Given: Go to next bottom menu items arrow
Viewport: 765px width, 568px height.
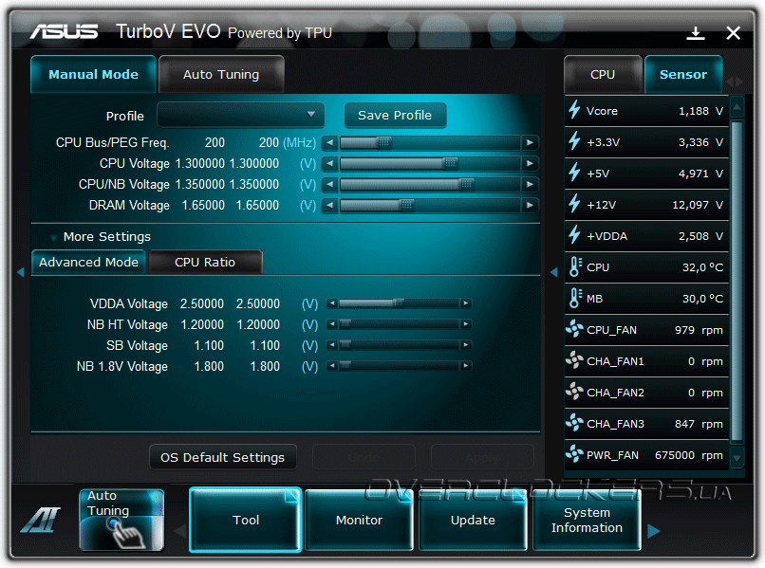Looking at the screenshot, I should pyautogui.click(x=654, y=530).
